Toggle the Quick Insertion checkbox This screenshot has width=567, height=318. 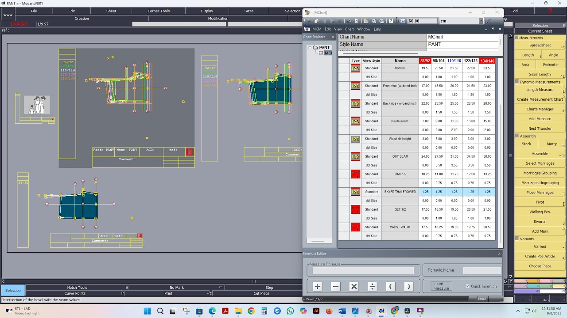467,286
